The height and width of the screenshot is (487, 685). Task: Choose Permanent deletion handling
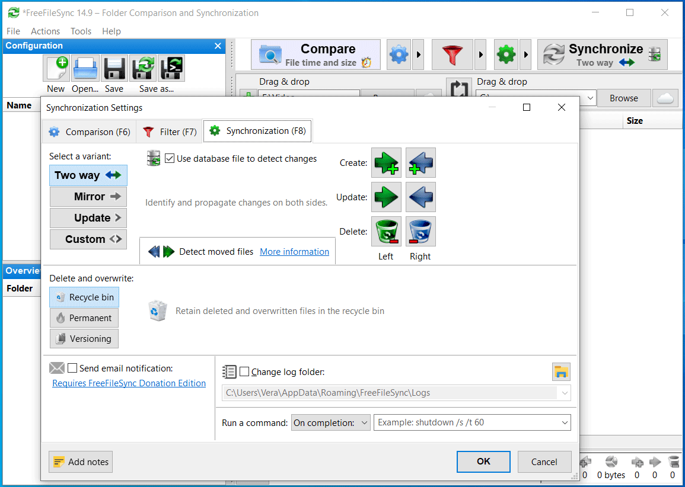(x=84, y=318)
